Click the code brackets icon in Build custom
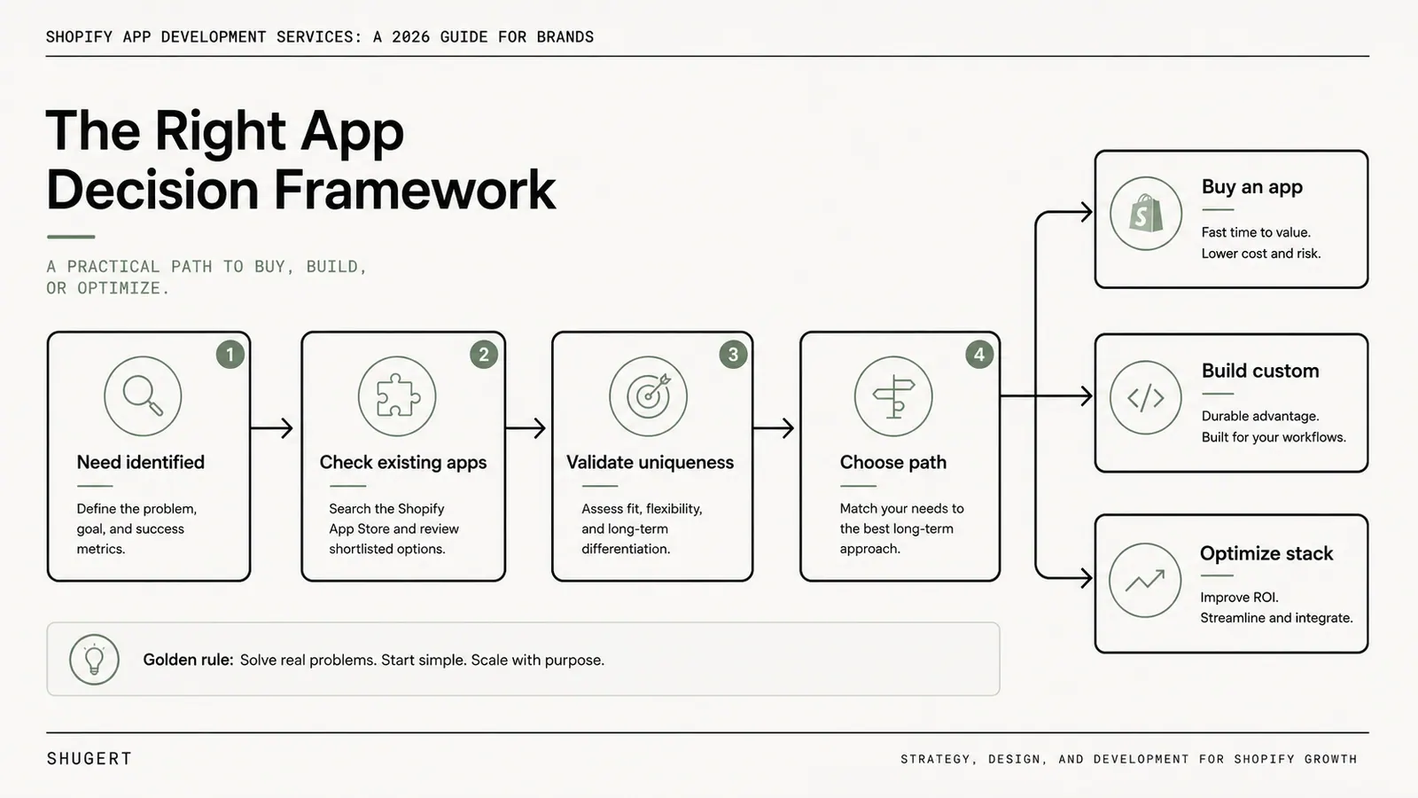 [x=1146, y=397]
